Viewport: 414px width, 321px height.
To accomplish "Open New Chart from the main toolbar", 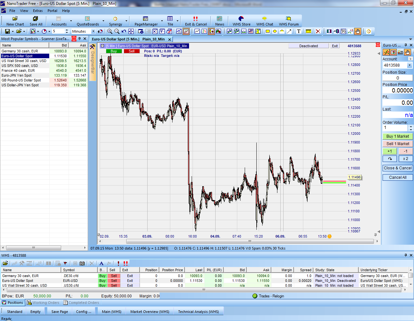I will click(15, 21).
